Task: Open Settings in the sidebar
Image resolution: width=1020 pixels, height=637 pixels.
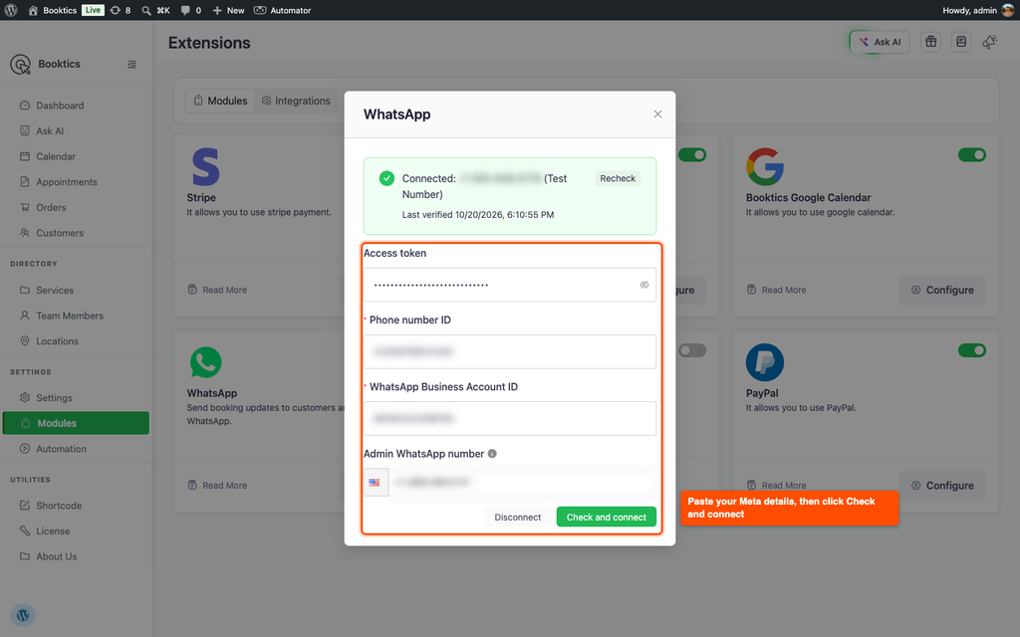Action: point(54,398)
